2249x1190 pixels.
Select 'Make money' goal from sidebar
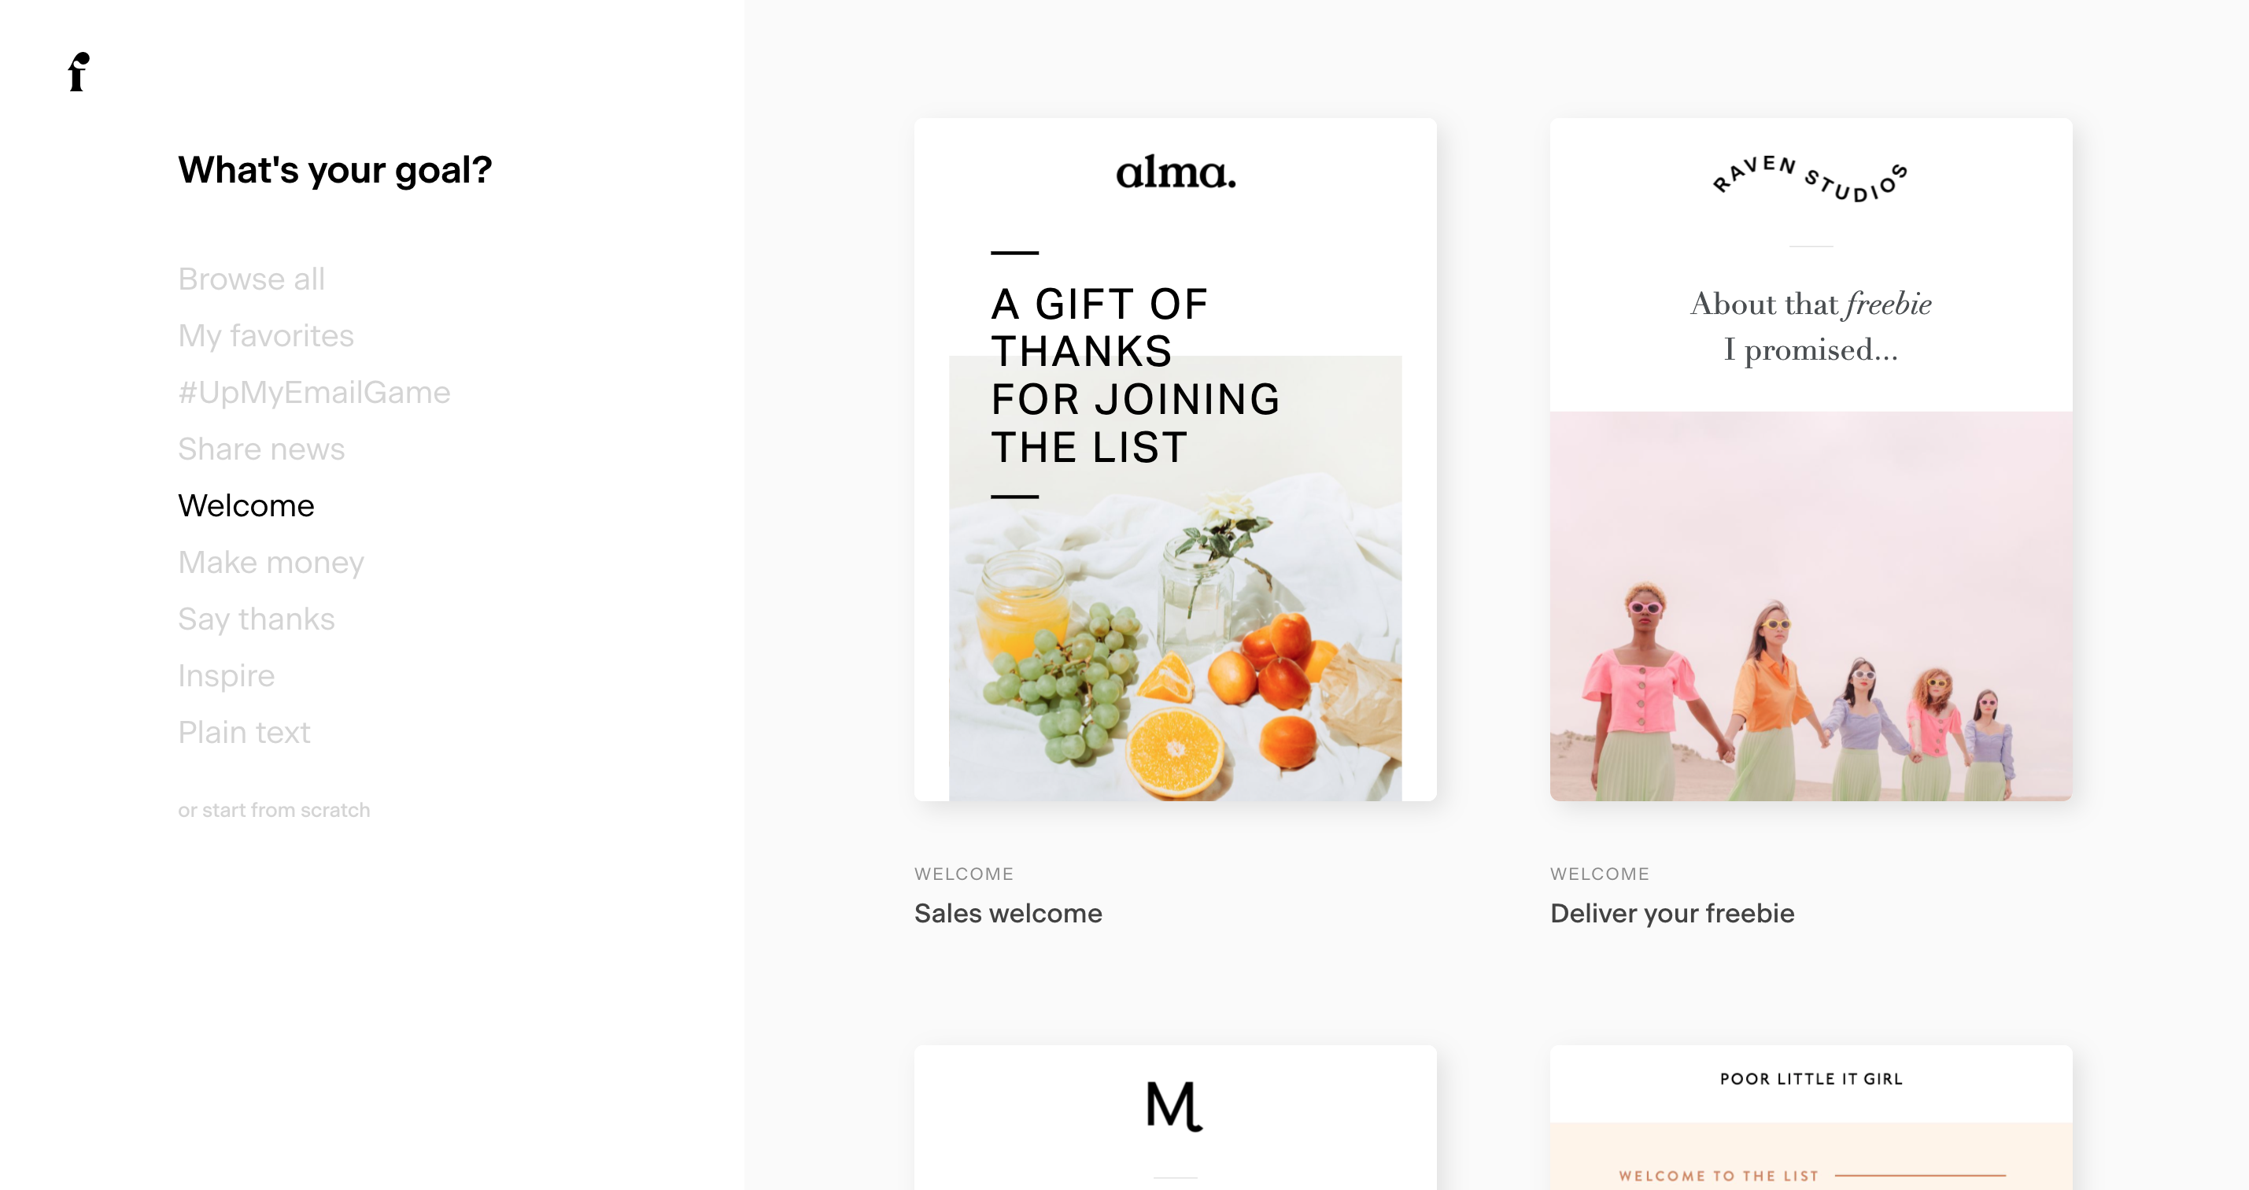(x=269, y=562)
